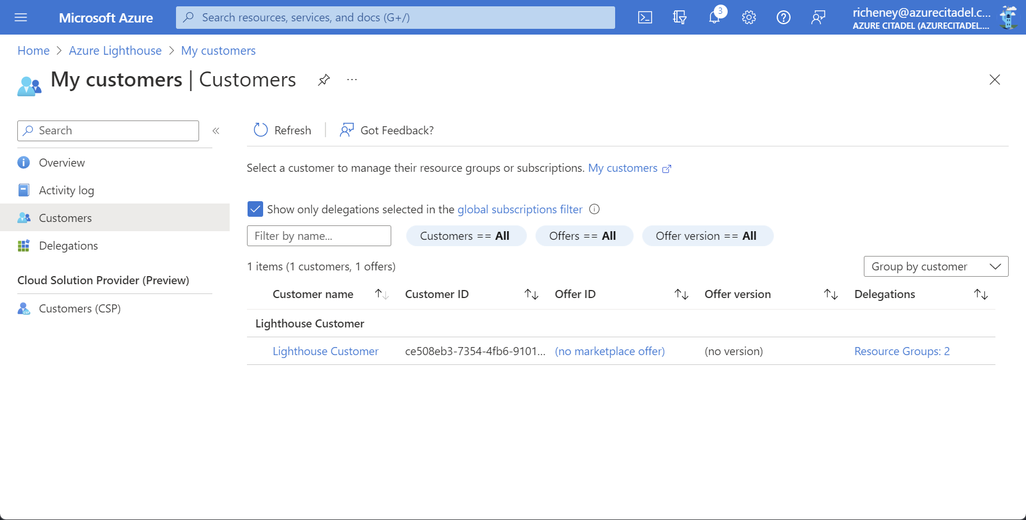Open the Help question mark icon
This screenshot has width=1026, height=520.
(x=783, y=17)
